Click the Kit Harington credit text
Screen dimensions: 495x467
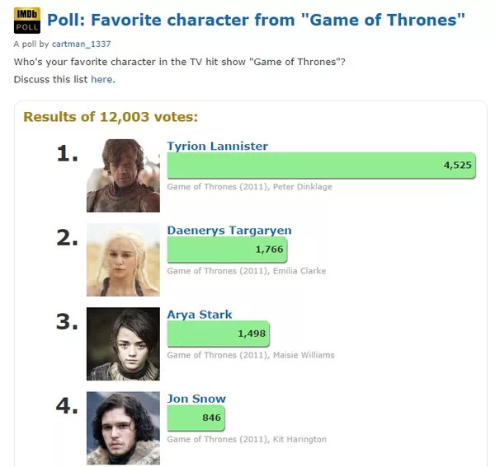(x=299, y=439)
